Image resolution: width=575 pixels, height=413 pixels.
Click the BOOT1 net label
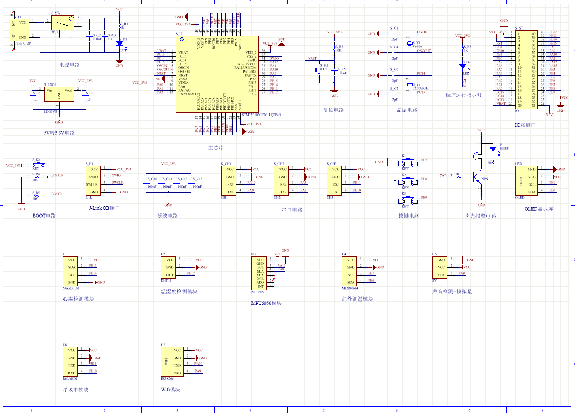coord(57,194)
